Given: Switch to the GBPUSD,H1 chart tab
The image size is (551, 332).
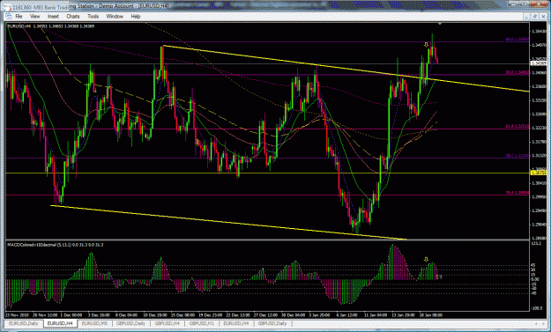Looking at the screenshot, I should coord(202,323).
